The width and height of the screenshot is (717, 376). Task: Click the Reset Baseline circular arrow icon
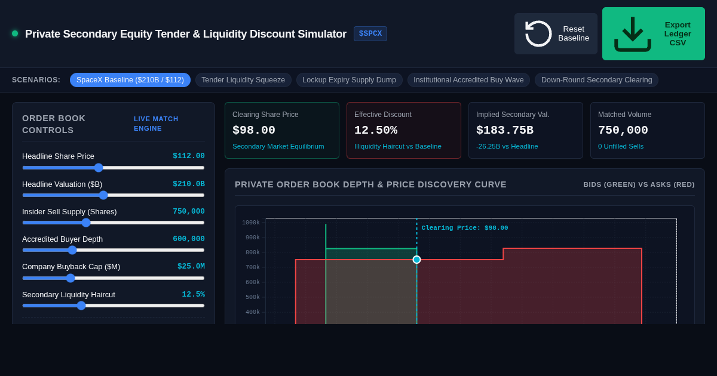click(538, 33)
